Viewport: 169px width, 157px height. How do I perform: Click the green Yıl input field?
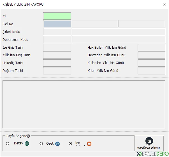click(x=57, y=16)
